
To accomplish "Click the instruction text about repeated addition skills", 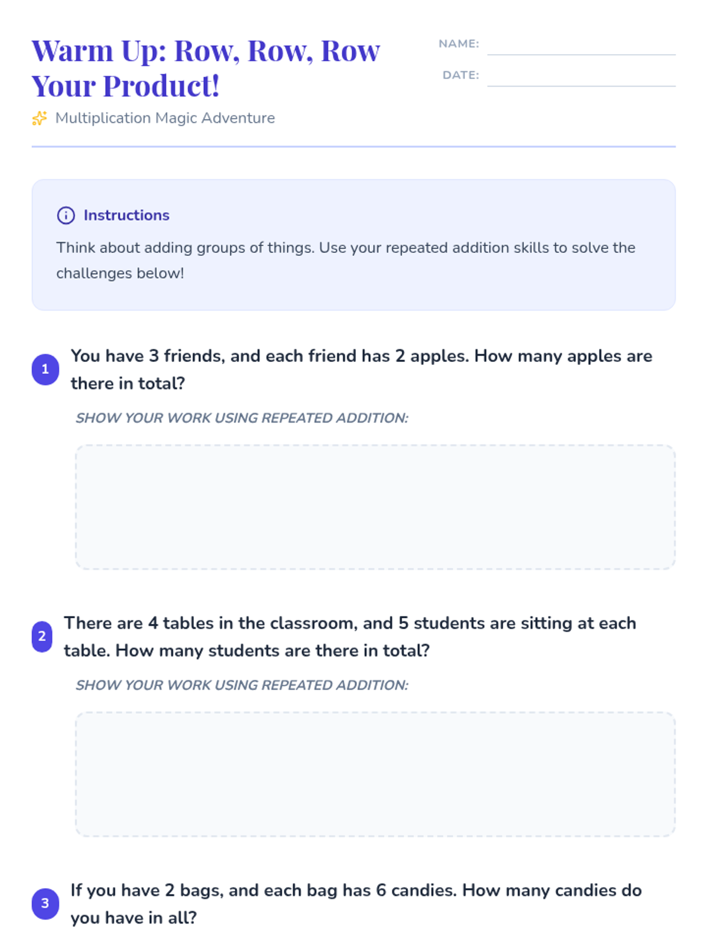I will tap(346, 260).
